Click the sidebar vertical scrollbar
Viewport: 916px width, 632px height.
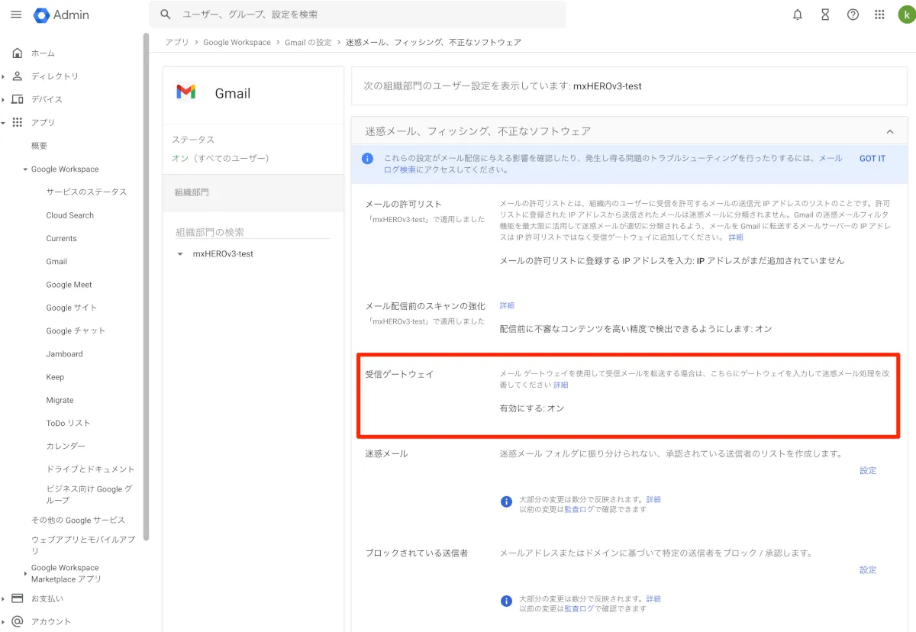coord(146,286)
